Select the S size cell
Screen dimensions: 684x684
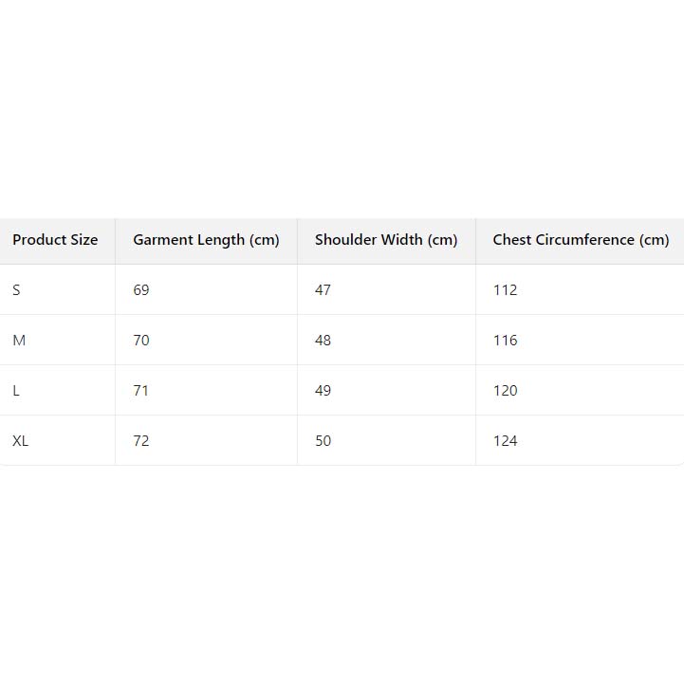(16, 290)
